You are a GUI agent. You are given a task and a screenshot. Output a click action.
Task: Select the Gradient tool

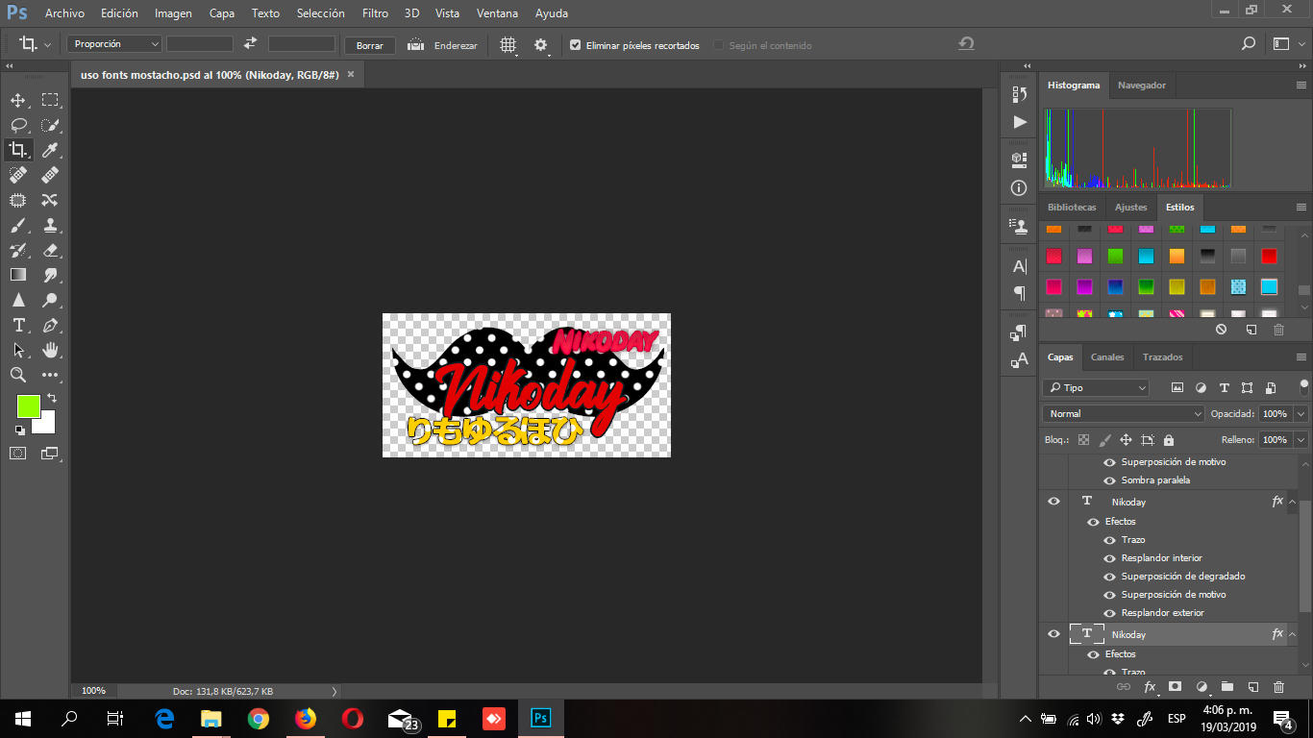point(18,275)
